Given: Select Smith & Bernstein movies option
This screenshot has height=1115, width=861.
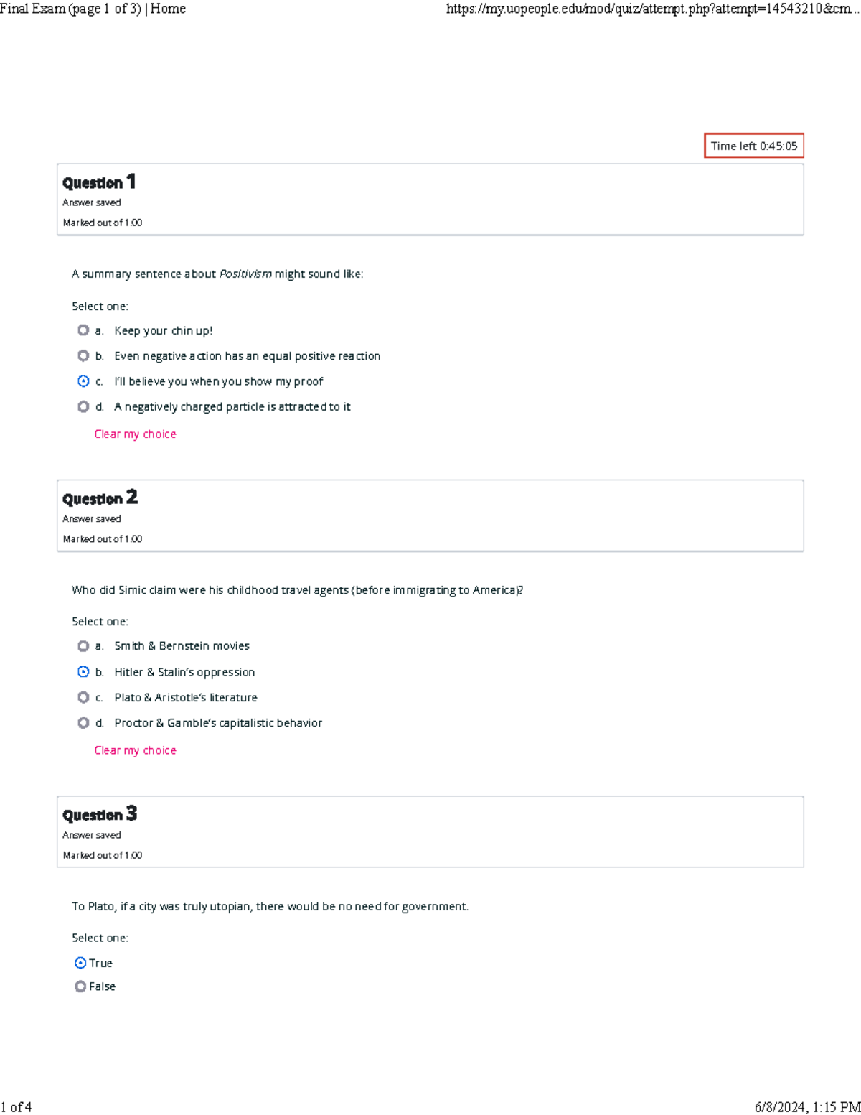Looking at the screenshot, I should tap(83, 646).
